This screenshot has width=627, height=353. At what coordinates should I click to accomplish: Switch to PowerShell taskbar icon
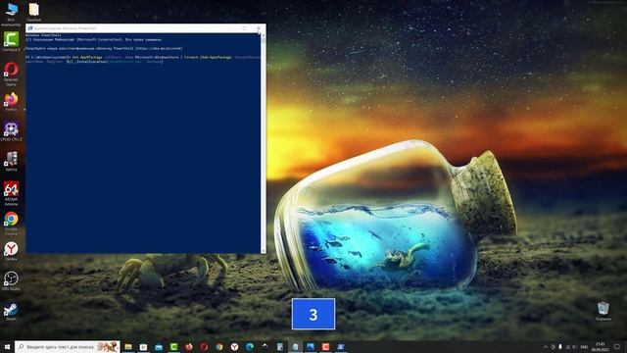pyautogui.click(x=341, y=346)
